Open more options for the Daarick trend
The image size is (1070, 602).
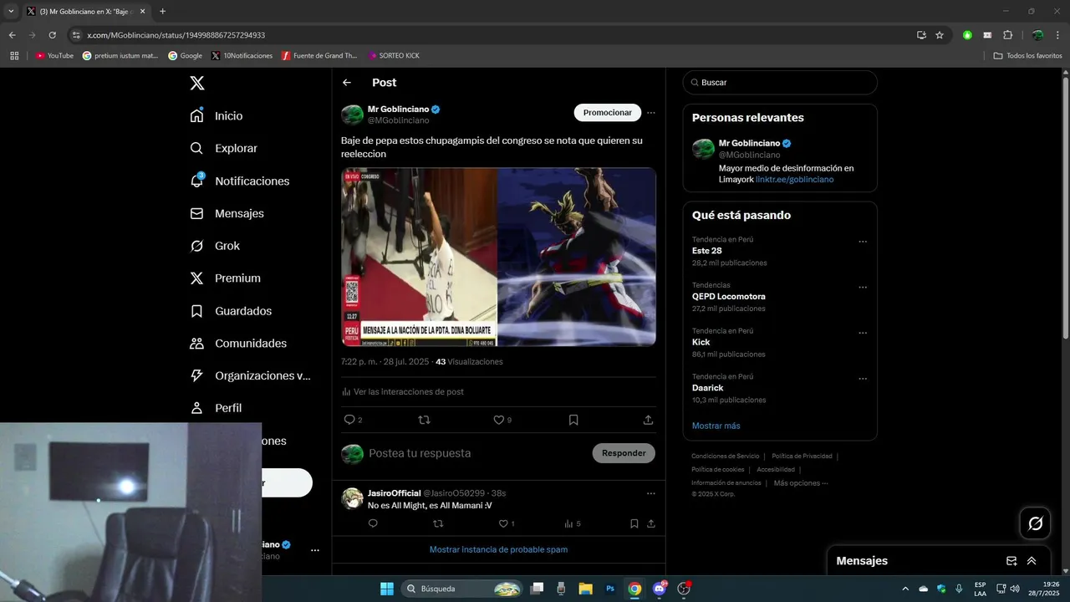pos(863,379)
